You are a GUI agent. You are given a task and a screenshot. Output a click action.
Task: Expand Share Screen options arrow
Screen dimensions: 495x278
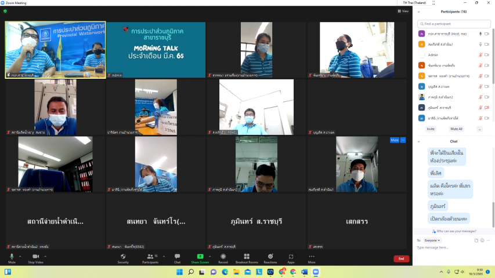pos(210,256)
